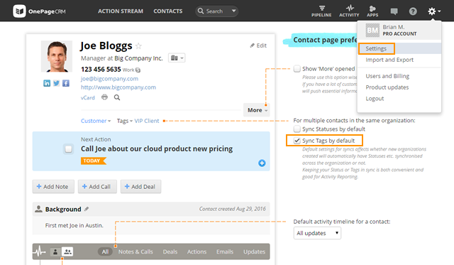Download the vCard link
The width and height of the screenshot is (454, 265).
[88, 98]
